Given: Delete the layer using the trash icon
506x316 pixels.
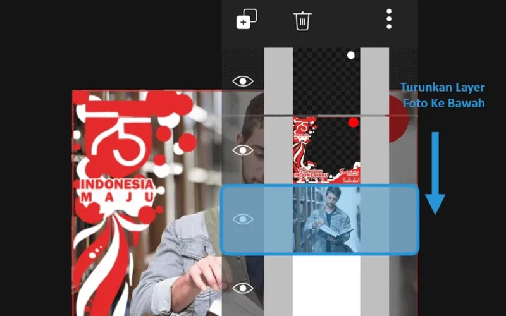Looking at the screenshot, I should pyautogui.click(x=302, y=21).
